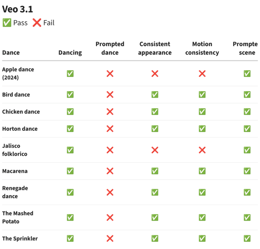
Task: Click the Motion consistency column header
Action: click(x=202, y=48)
